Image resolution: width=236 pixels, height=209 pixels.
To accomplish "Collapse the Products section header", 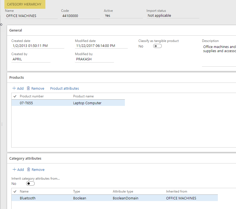I will click(17, 78).
